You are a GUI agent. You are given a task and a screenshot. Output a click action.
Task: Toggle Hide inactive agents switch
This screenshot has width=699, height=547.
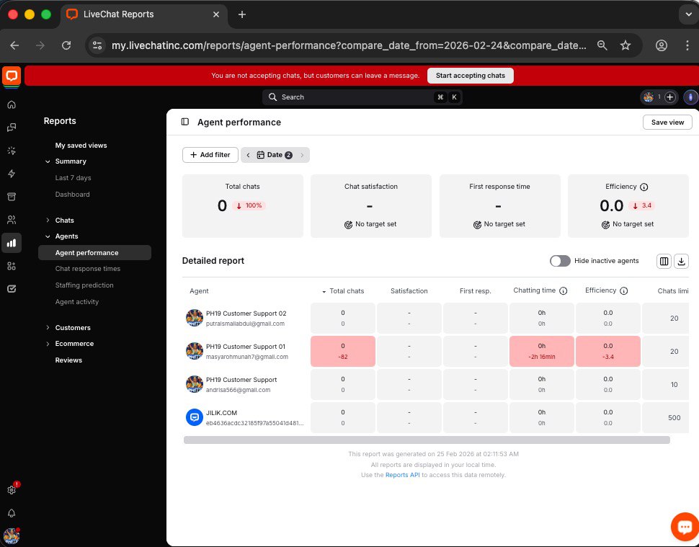[560, 261]
